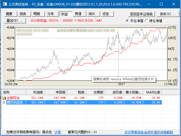Screen dimensions: 181x136
Task: Sort by the 利润率 column header
Action: [37, 92]
